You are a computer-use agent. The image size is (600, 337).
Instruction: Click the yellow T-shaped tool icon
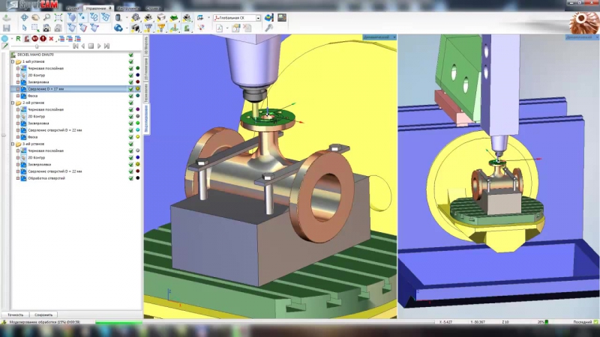(x=161, y=28)
